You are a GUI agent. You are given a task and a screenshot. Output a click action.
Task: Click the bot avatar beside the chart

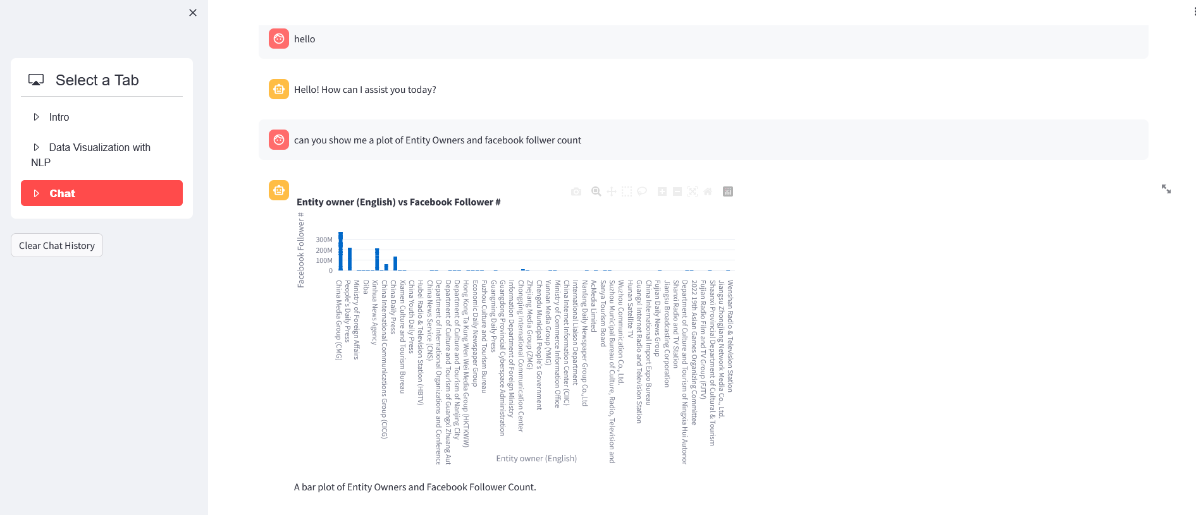click(279, 190)
